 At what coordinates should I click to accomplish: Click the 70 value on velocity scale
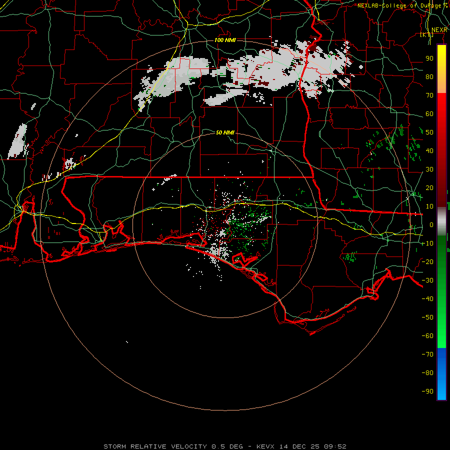point(429,95)
